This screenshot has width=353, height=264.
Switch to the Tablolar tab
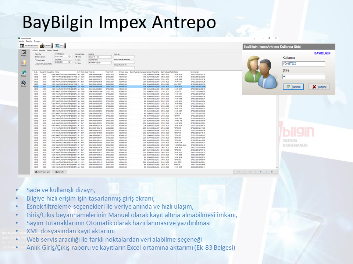[x=49, y=50]
